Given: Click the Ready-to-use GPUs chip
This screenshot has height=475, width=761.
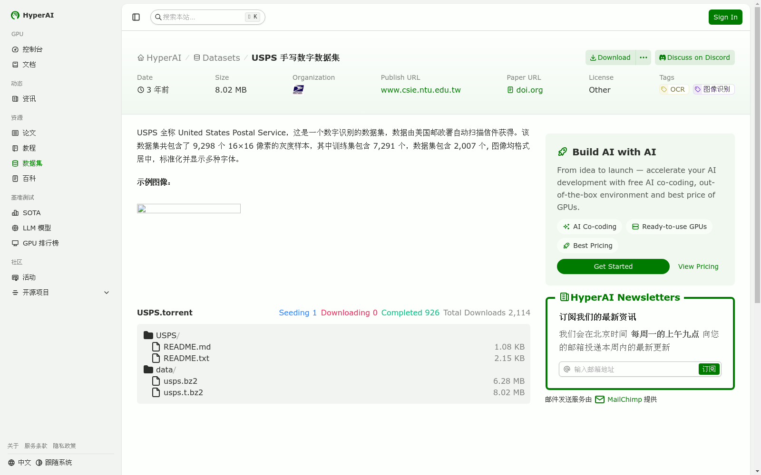Looking at the screenshot, I should [669, 227].
